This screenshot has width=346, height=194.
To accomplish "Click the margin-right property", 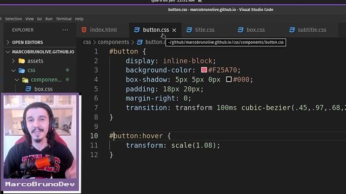I will [150, 98].
